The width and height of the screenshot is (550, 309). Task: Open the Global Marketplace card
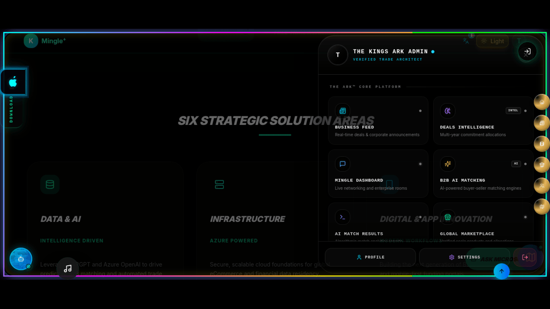click(x=483, y=222)
